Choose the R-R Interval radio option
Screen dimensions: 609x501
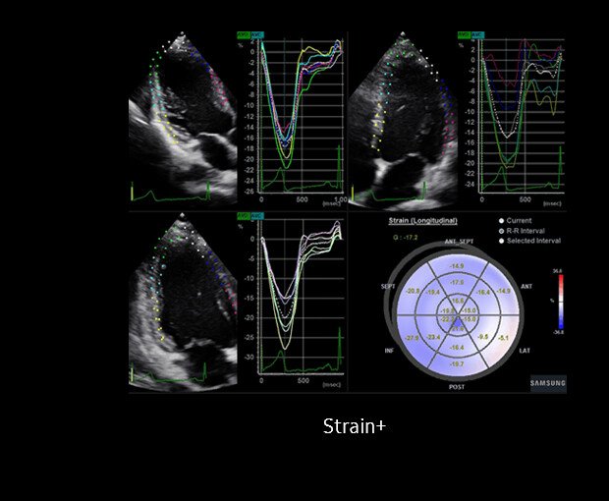[x=501, y=231]
